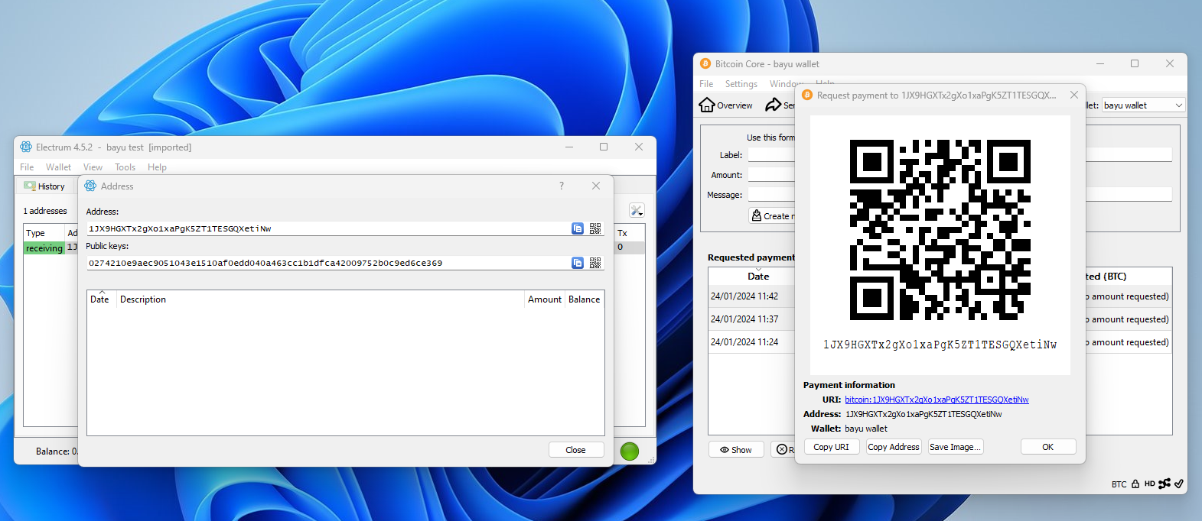Click Show below the requested payments list
The image size is (1202, 521).
coord(736,450)
